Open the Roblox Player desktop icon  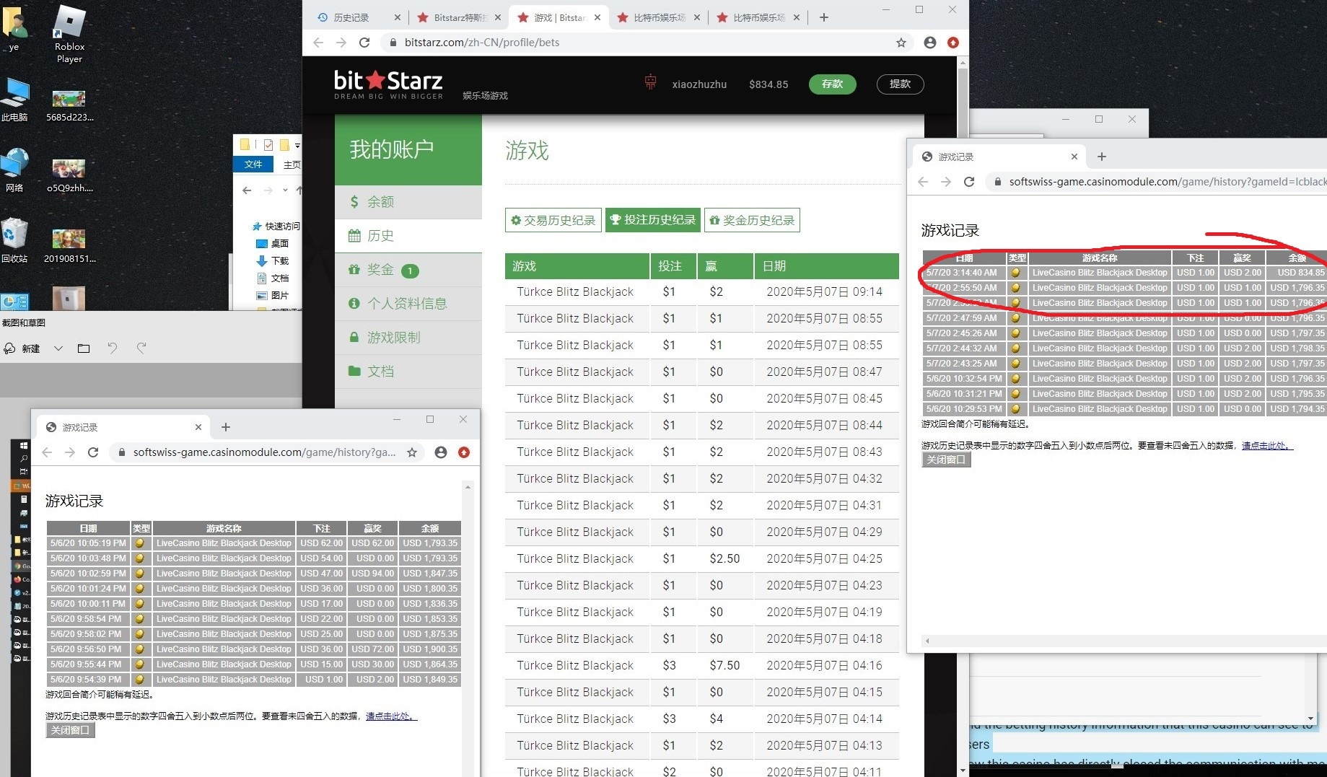pos(69,35)
